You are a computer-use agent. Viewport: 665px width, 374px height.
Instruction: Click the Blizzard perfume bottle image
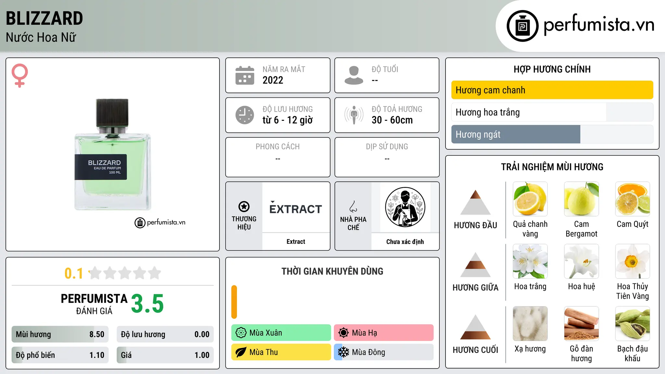(x=113, y=155)
